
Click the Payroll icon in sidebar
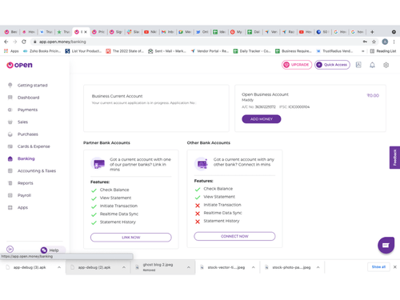click(x=10, y=195)
